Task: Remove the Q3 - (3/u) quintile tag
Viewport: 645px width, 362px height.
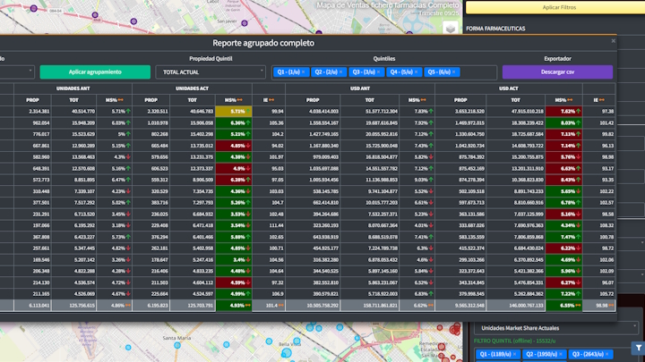Action: (379, 72)
